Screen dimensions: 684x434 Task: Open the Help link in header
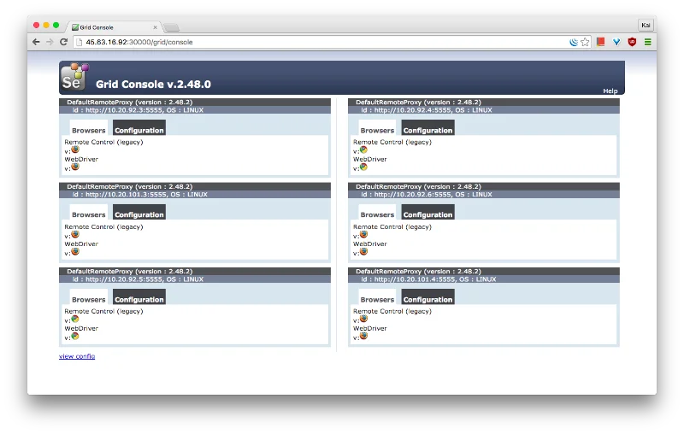(x=610, y=91)
